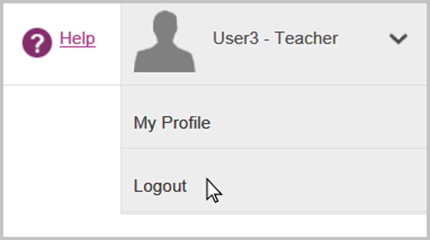This screenshot has height=240, width=430.
Task: Click the purple question mark icon
Action: 37,42
